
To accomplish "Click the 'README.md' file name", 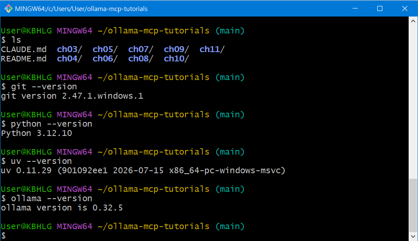I will point(24,58).
